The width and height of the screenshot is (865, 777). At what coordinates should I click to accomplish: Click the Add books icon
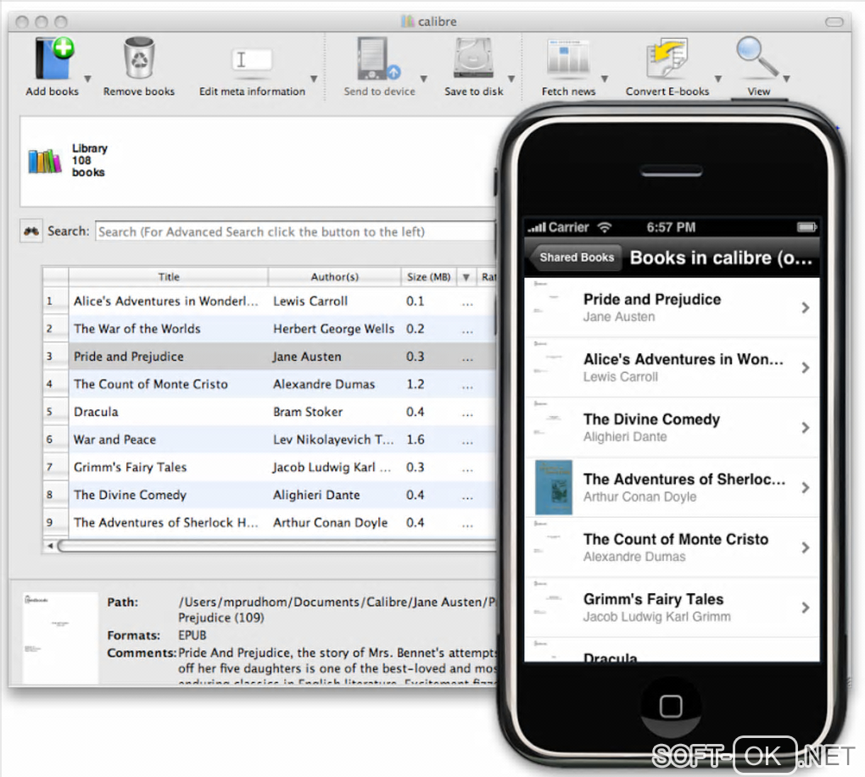(x=53, y=58)
